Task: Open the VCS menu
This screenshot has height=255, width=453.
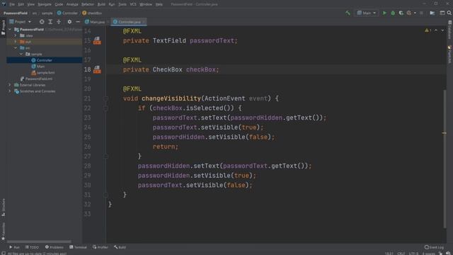Action: [x=133, y=4]
